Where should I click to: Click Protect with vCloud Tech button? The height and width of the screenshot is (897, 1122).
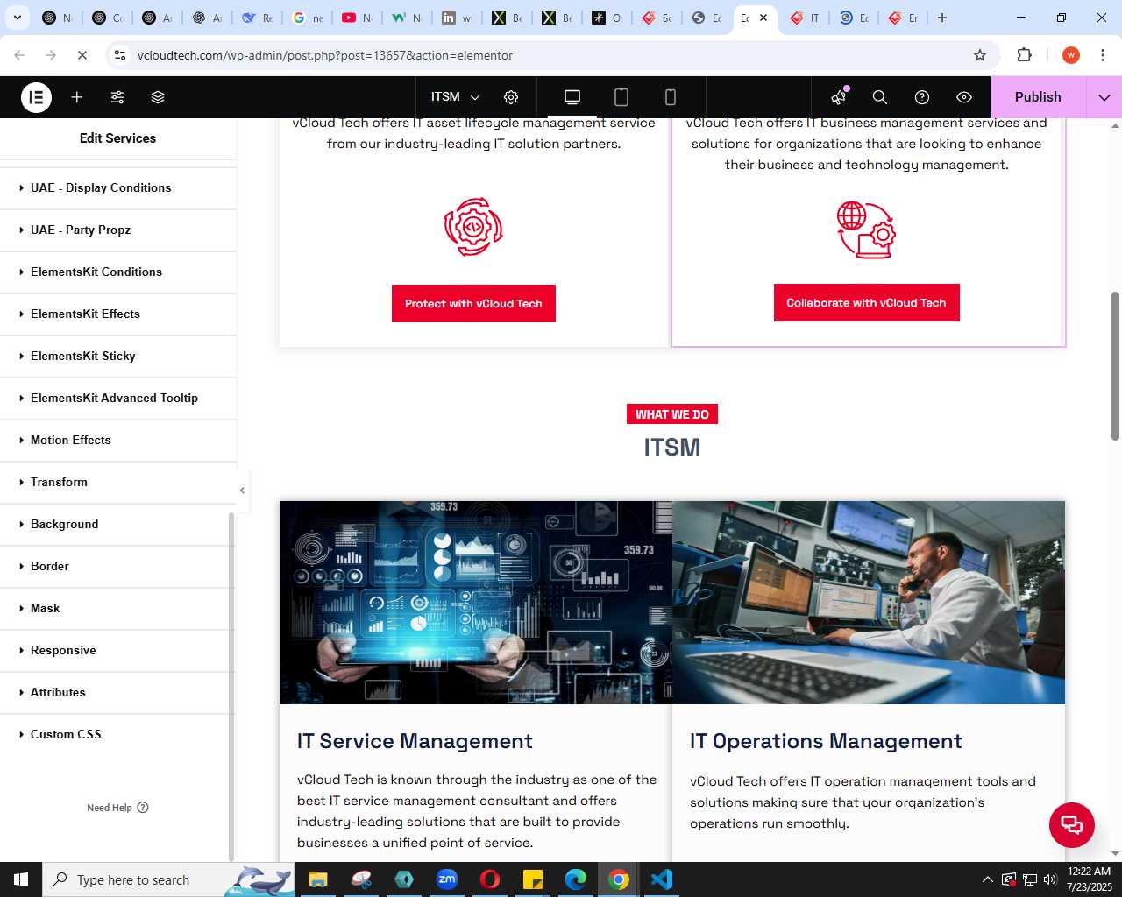(x=473, y=303)
